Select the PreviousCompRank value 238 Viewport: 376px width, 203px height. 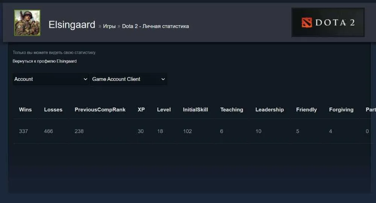click(x=79, y=131)
